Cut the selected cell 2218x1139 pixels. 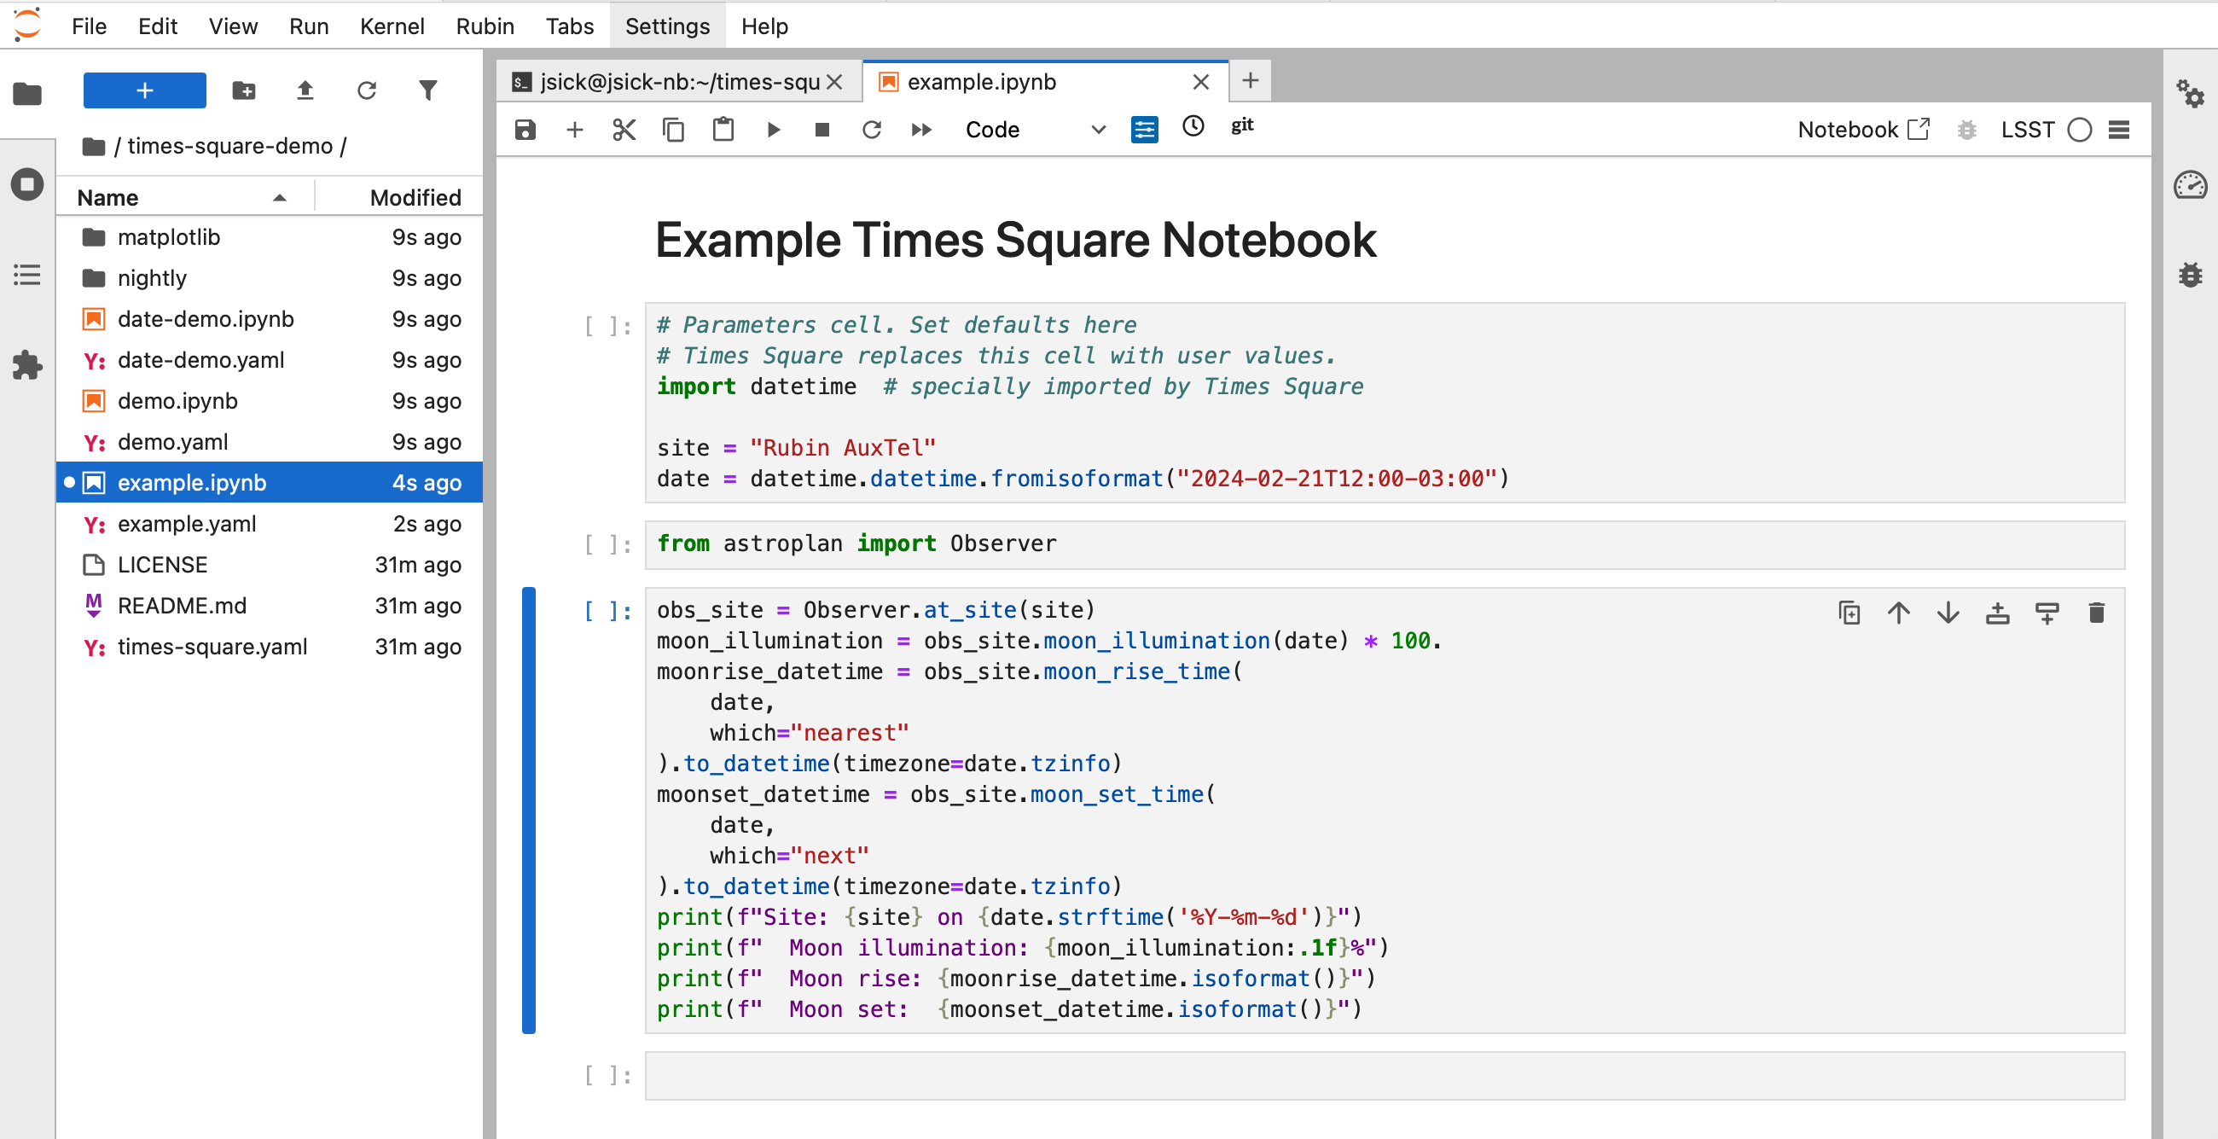(x=624, y=130)
